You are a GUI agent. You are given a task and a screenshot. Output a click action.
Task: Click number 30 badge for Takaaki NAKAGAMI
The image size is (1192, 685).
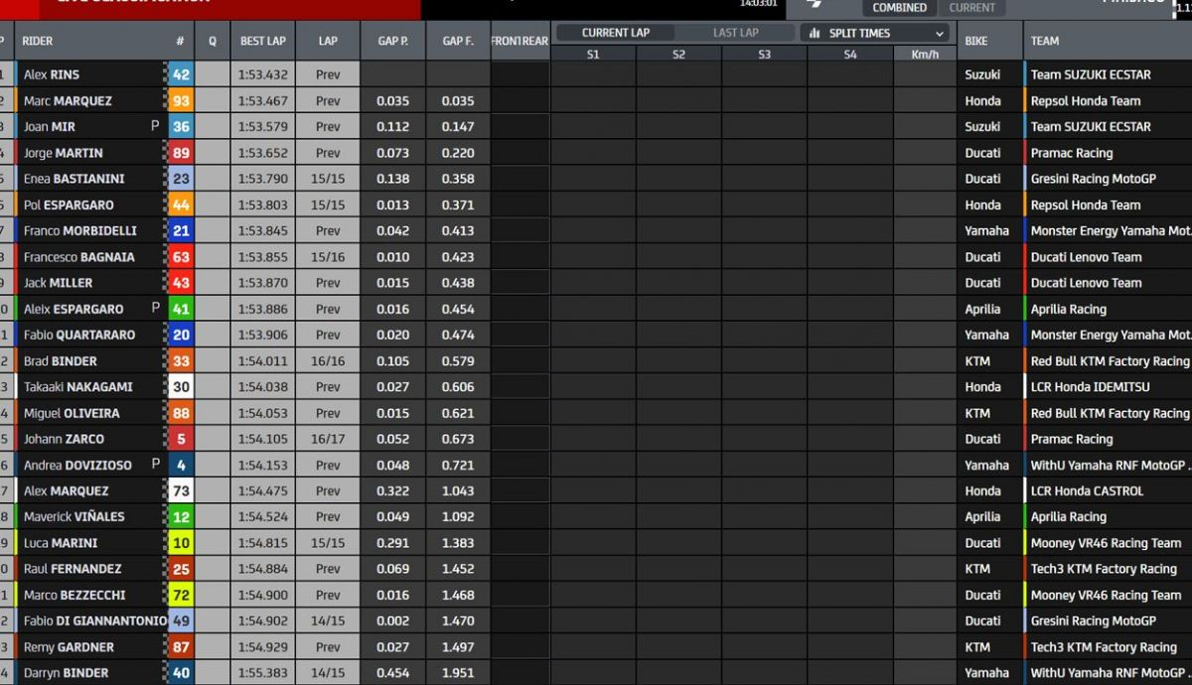181,387
